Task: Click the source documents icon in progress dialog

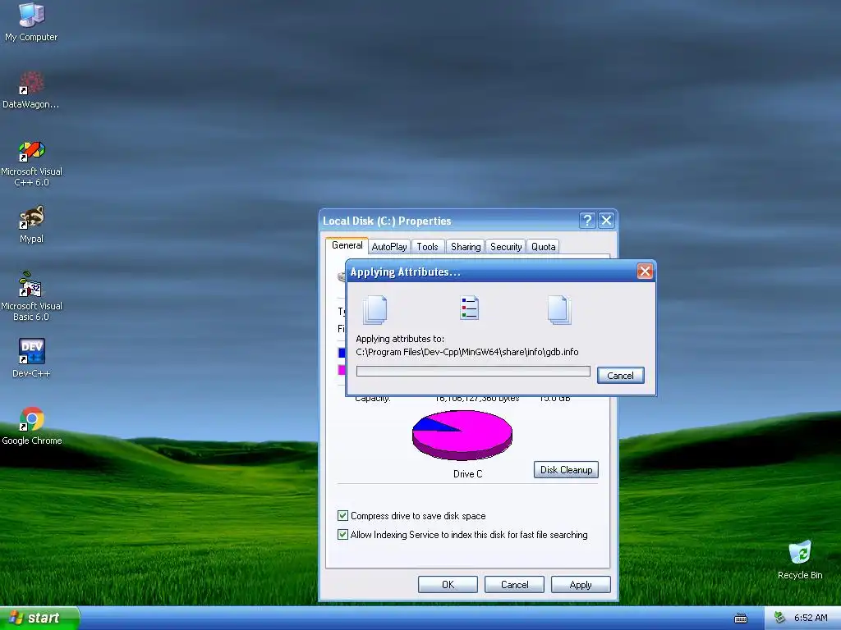Action: coord(375,309)
